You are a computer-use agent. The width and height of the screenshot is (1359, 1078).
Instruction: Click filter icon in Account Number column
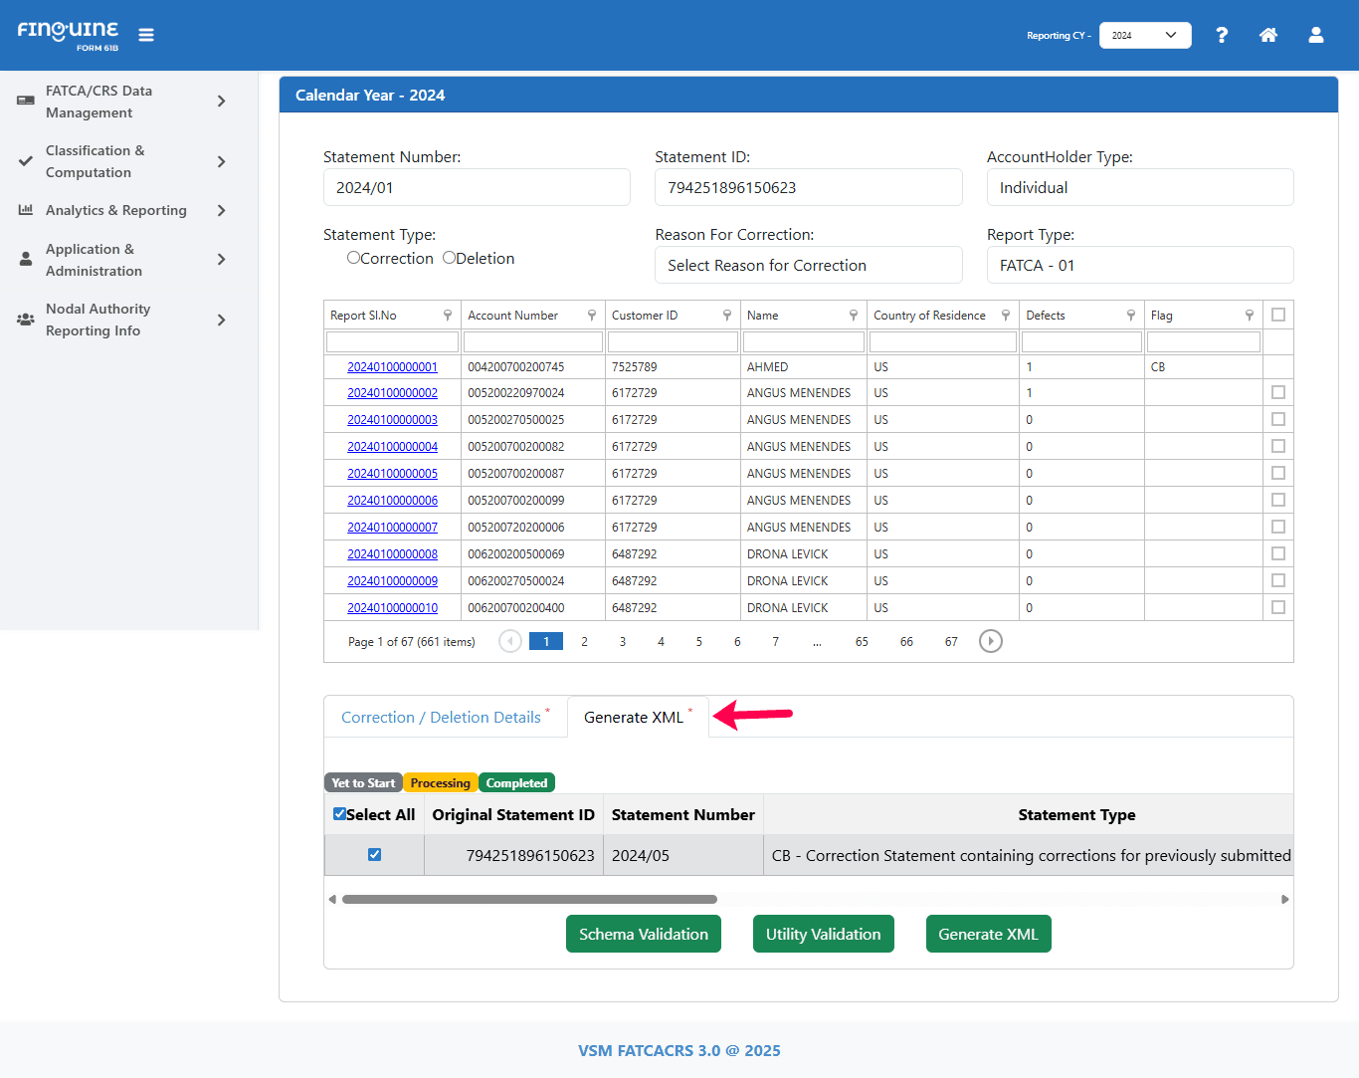coord(592,316)
